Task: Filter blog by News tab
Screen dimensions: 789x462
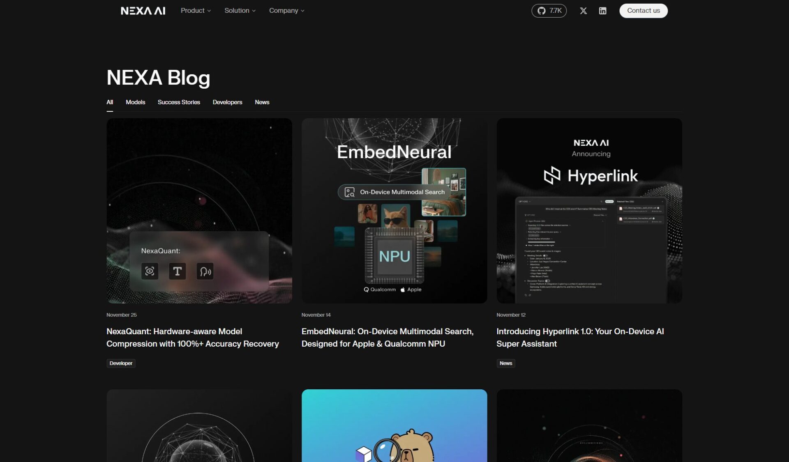Action: point(262,102)
